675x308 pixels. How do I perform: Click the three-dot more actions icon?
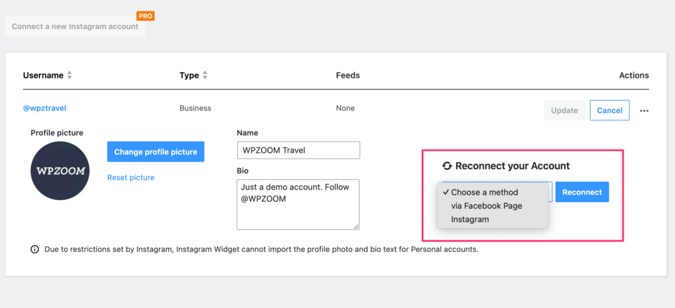pos(644,111)
